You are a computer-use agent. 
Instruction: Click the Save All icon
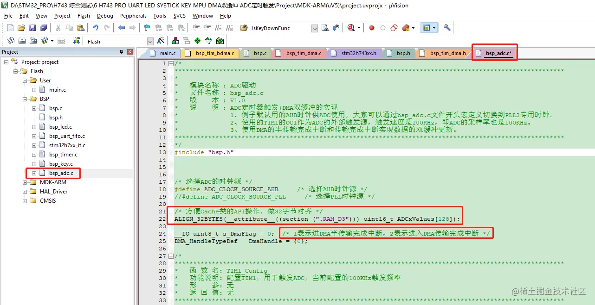43,28
